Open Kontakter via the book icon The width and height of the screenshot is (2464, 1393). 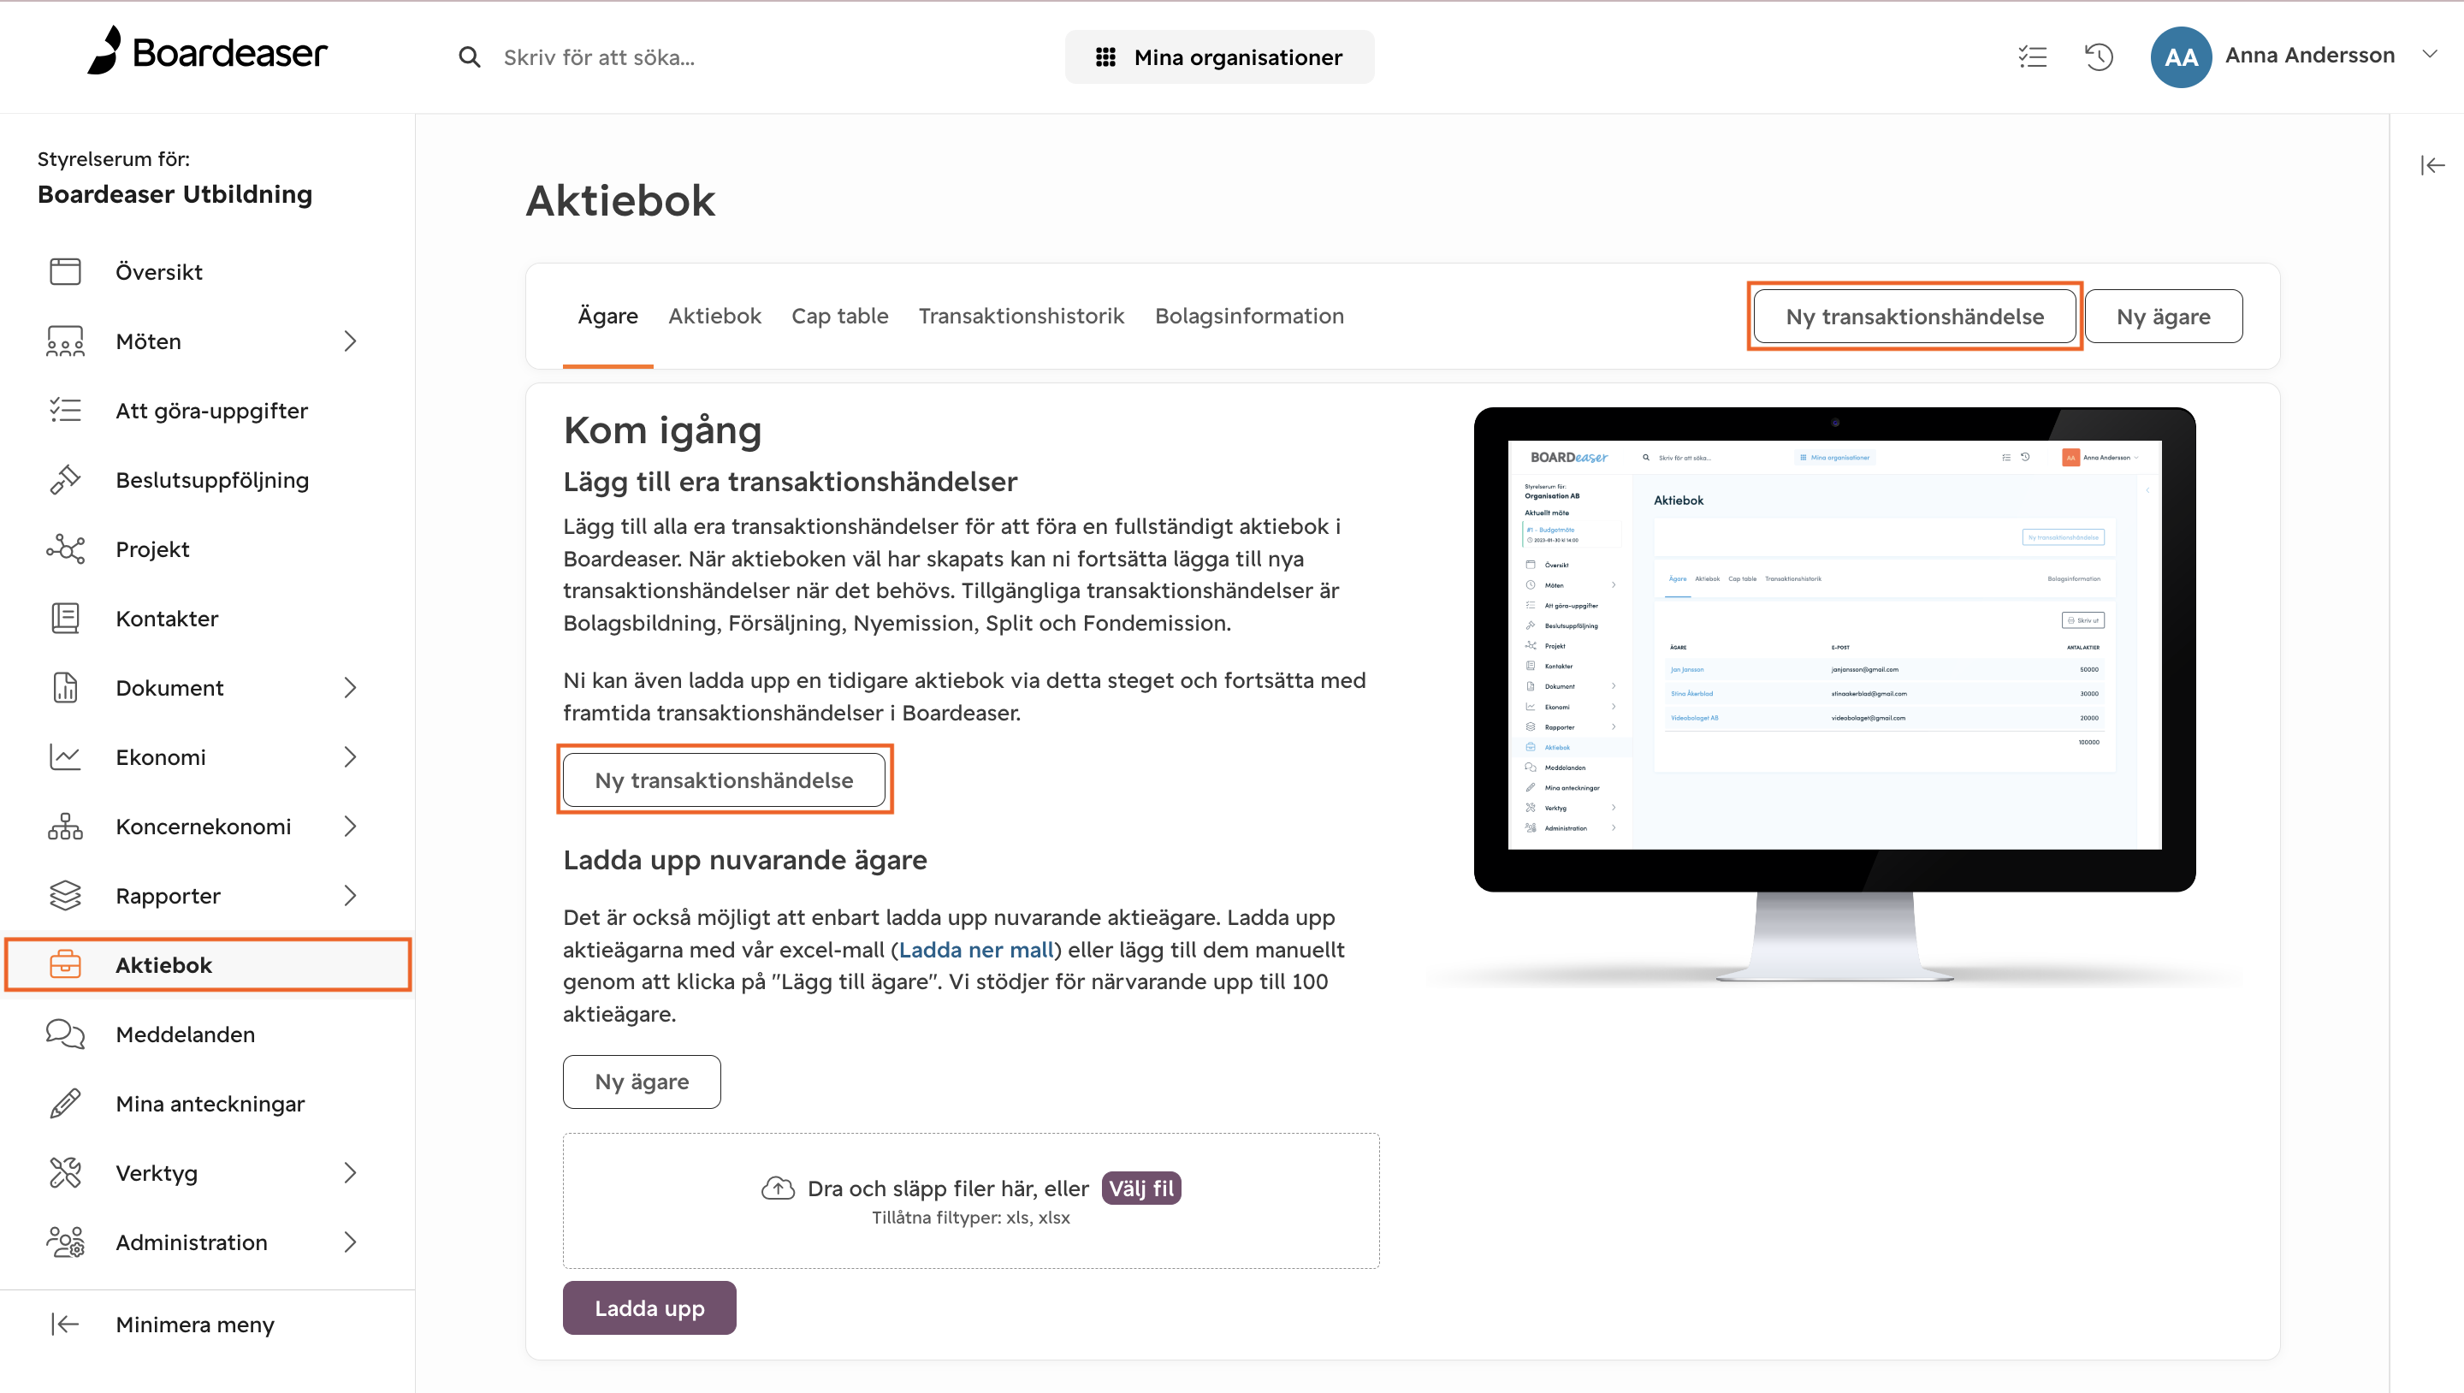[64, 618]
